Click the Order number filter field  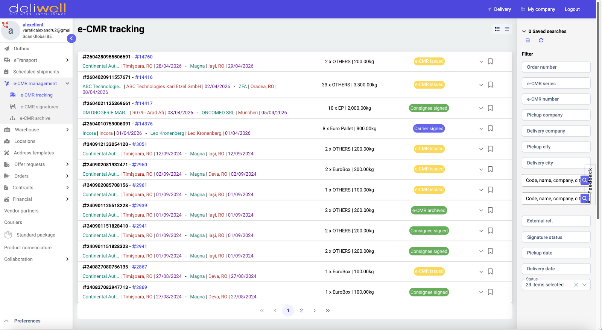pyautogui.click(x=556, y=67)
